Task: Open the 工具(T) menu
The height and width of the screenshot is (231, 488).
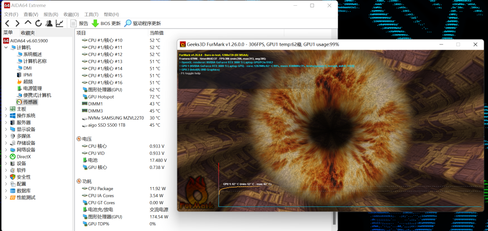Action: point(92,15)
